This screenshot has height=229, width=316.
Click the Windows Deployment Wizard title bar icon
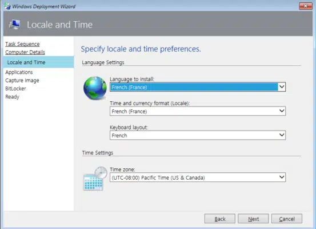tap(7, 6)
